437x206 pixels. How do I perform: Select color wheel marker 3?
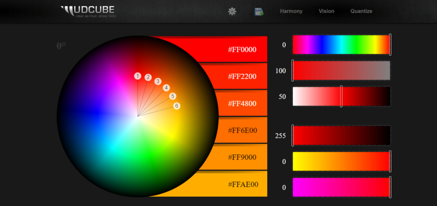click(158, 81)
